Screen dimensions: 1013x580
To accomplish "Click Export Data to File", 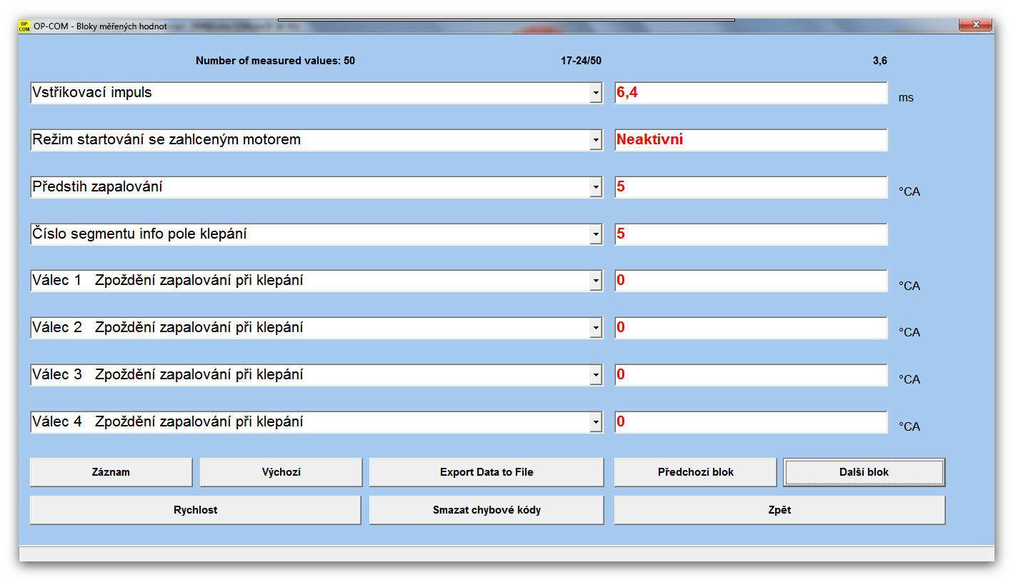I will [486, 472].
